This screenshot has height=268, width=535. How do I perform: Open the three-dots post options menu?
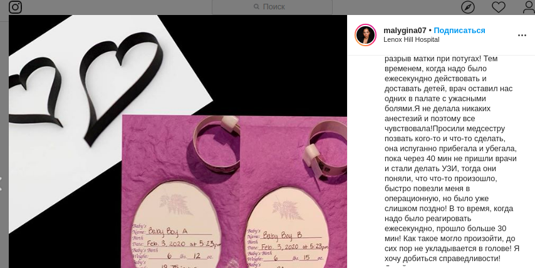[x=522, y=36]
